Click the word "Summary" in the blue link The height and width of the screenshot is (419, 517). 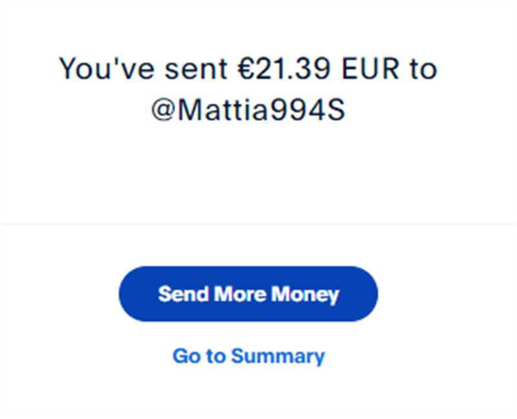coord(278,356)
